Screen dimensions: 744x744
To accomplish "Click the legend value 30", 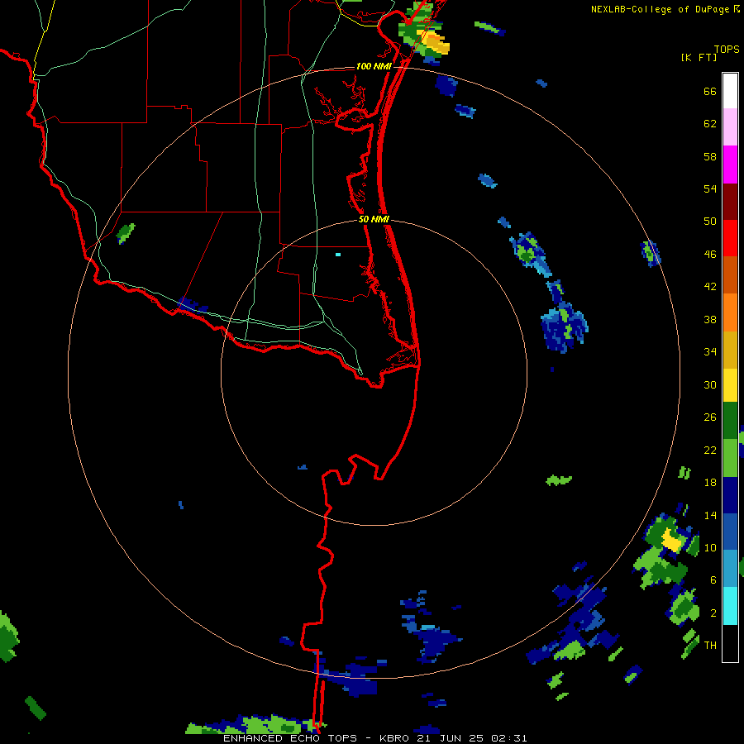I will click(710, 384).
